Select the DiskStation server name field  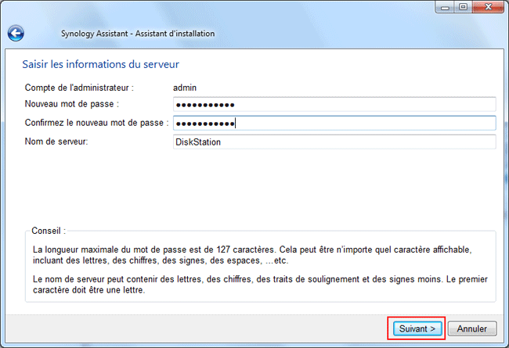pyautogui.click(x=334, y=142)
